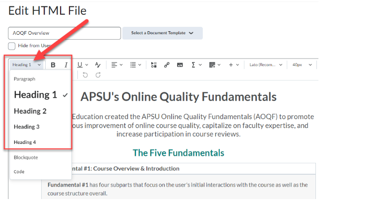The image size is (370, 205).
Task: Open Select a Document Template dropdown
Action: click(x=162, y=33)
